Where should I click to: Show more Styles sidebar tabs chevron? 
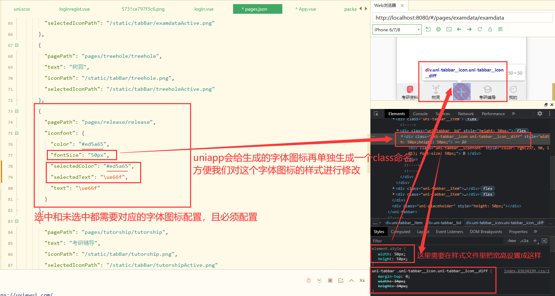[x=535, y=231]
